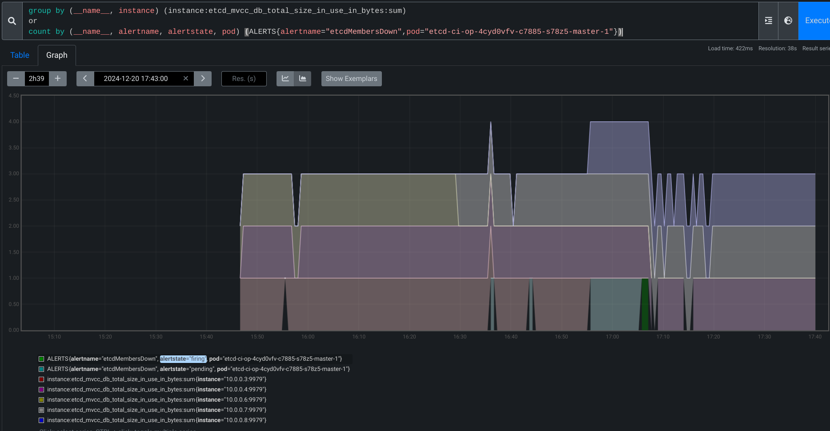This screenshot has height=431, width=830.
Task: Click the blue swatch for instance 10.0.0.8:9979
Action: point(41,420)
